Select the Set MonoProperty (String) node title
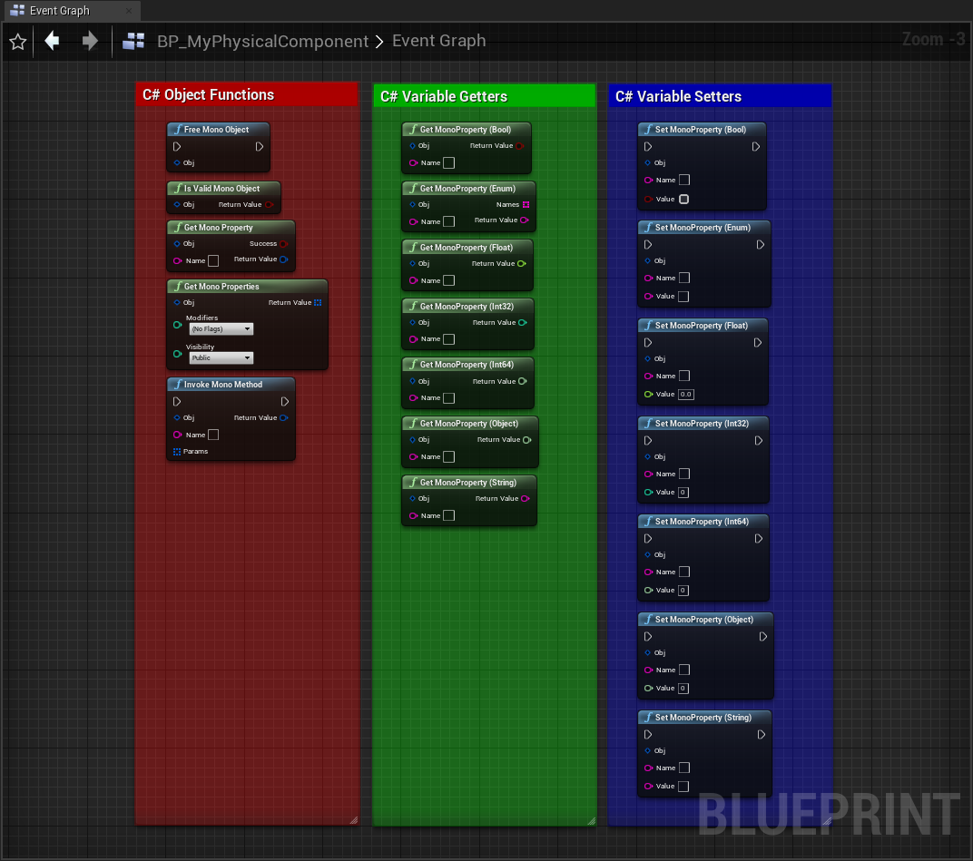 point(705,718)
